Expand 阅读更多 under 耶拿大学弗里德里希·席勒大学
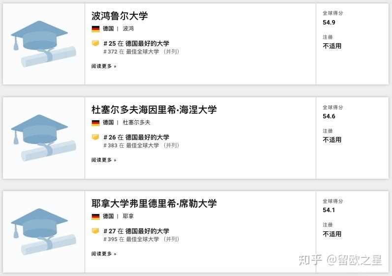Screen dimensions: 392x276 point(104,253)
